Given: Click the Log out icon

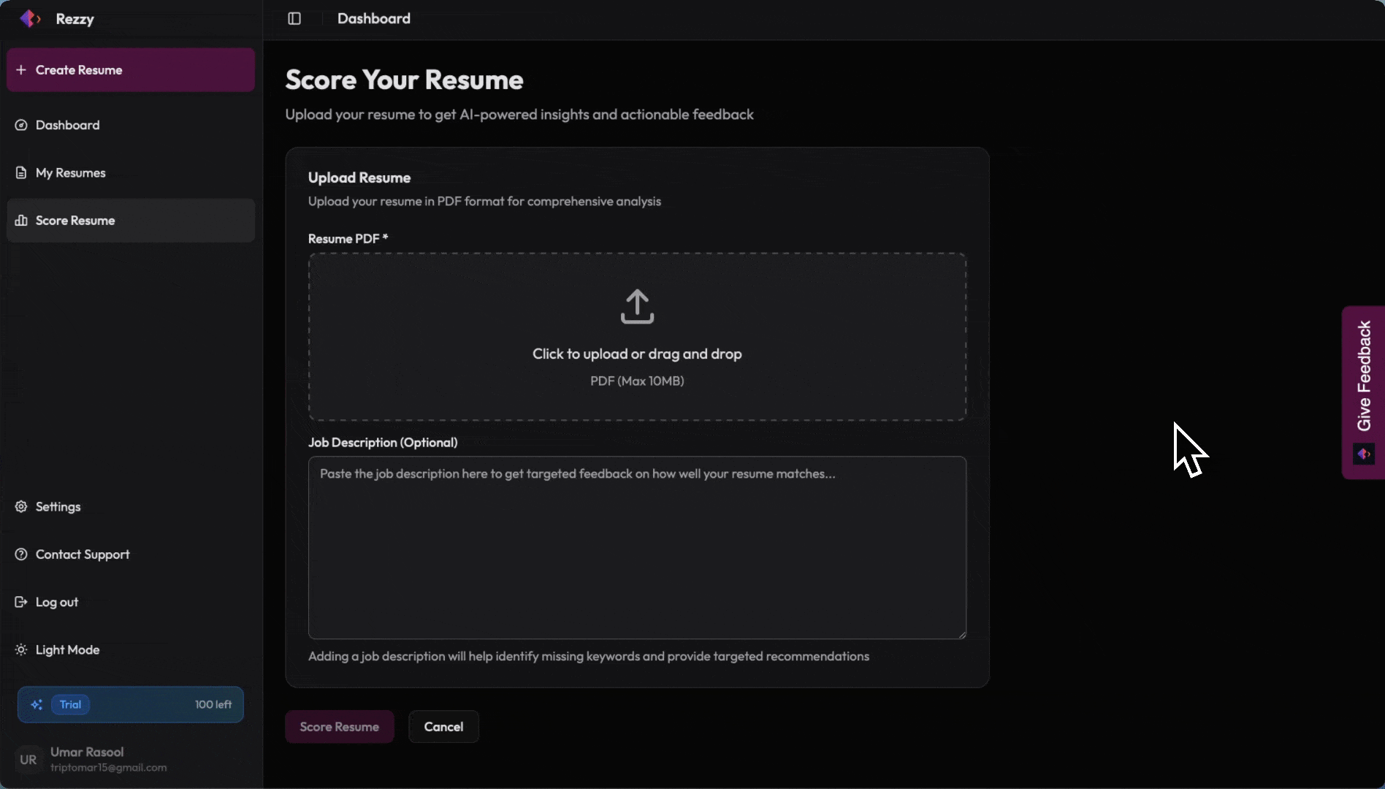Looking at the screenshot, I should pos(20,601).
